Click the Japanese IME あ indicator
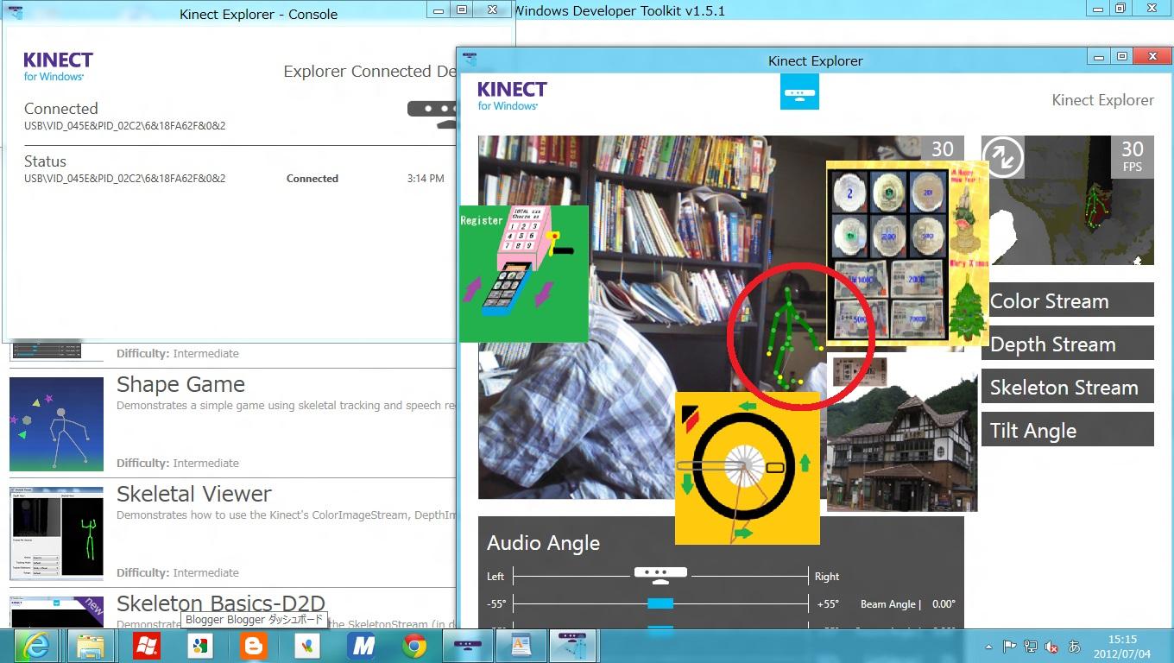The width and height of the screenshot is (1174, 663). tap(1075, 647)
